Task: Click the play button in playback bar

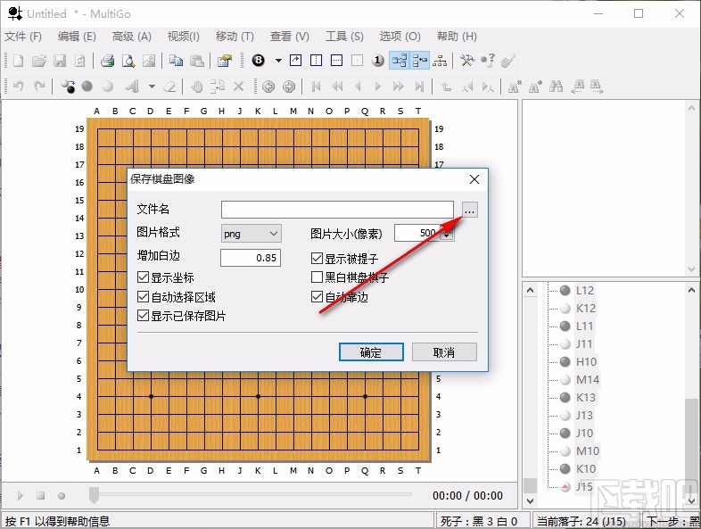Action: pyautogui.click(x=21, y=495)
